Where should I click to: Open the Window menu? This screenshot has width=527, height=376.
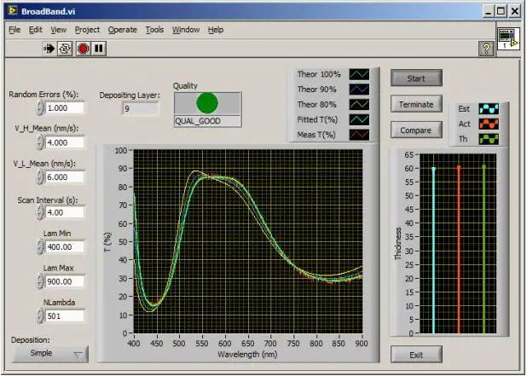click(x=186, y=30)
